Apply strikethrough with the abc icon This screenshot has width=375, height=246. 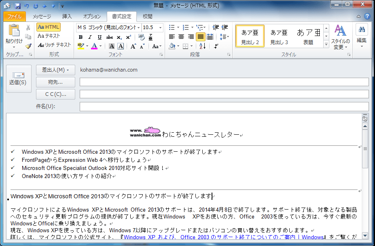109,37
